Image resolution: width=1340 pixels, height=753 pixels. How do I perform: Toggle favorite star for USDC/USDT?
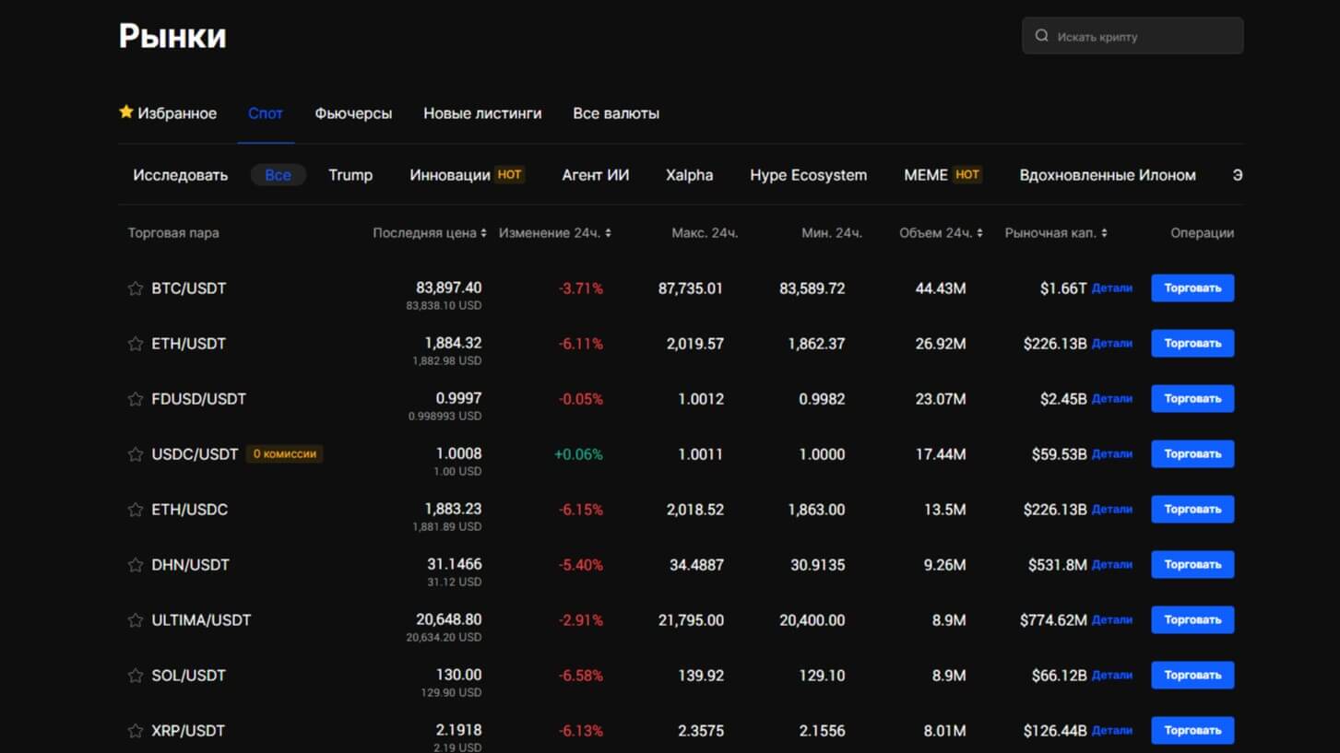pos(136,454)
